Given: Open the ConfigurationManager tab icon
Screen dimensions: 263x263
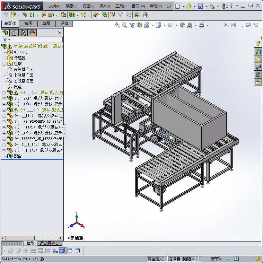Looking at the screenshot, I should 23,32.
